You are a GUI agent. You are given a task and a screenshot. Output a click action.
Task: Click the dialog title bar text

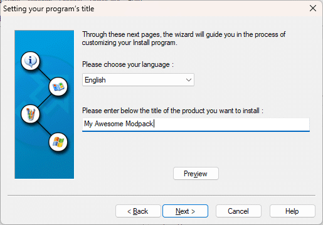[x=48, y=9]
